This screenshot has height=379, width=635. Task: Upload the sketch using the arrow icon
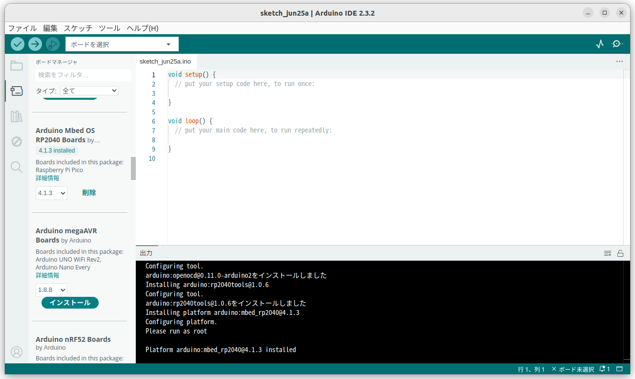point(35,44)
